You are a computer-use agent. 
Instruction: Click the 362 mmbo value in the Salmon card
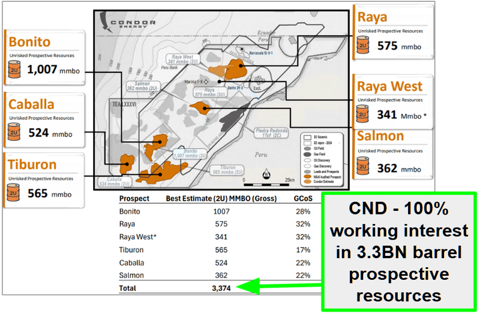tap(399, 168)
